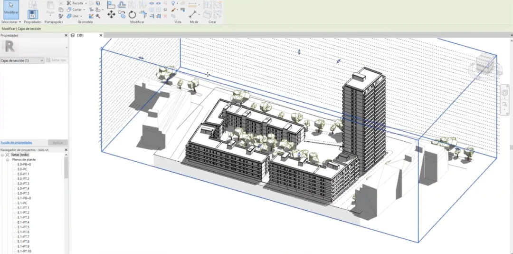Open the E.1-PT.9 floor plan
This screenshot has height=254, width=513.
23,246
